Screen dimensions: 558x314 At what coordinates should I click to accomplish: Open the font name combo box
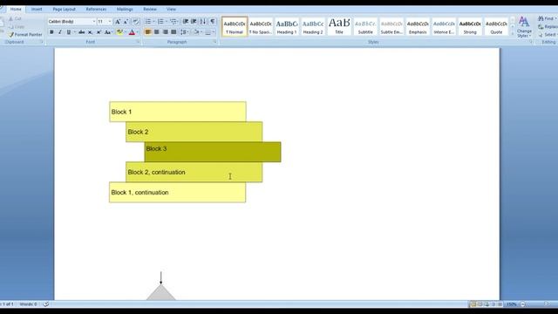point(71,21)
